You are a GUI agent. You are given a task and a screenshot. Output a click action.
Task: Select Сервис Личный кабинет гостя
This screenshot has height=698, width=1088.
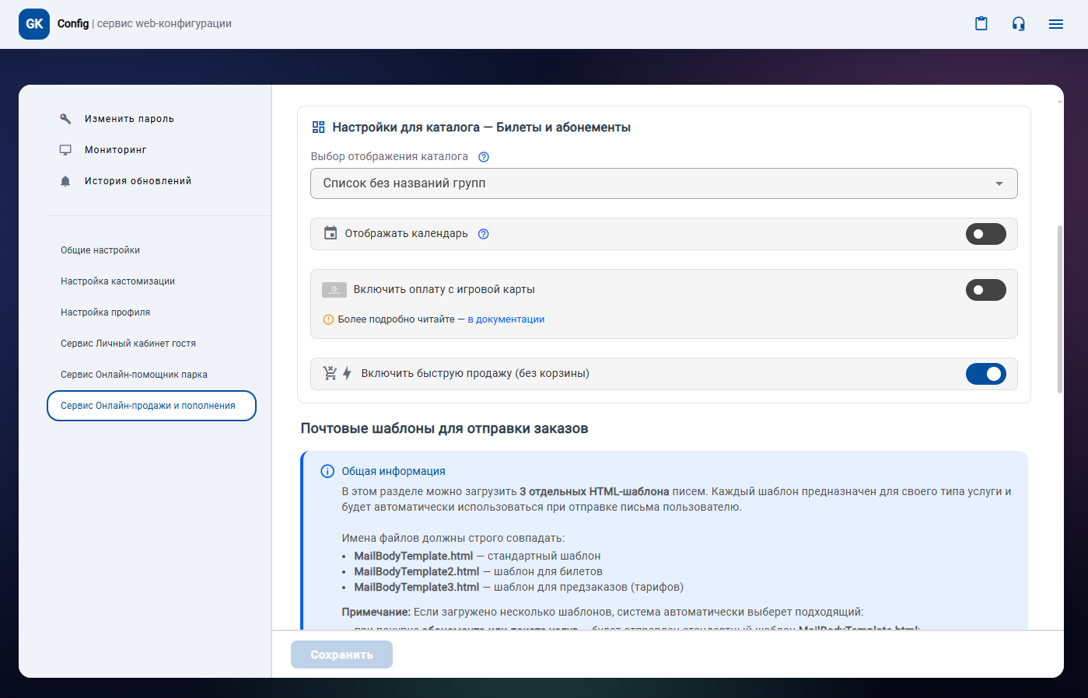click(128, 344)
